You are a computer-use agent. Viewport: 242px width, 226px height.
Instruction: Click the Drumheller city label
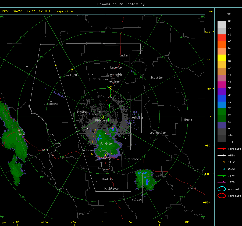pos(158,132)
